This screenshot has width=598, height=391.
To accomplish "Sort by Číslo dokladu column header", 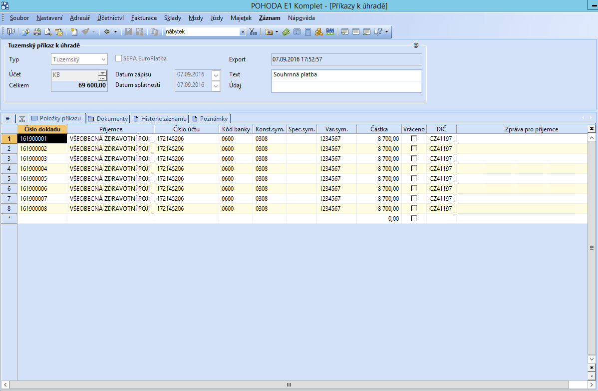I will pyautogui.click(x=42, y=129).
